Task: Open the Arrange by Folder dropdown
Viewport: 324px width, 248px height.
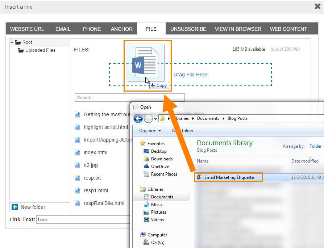Action: [316, 146]
